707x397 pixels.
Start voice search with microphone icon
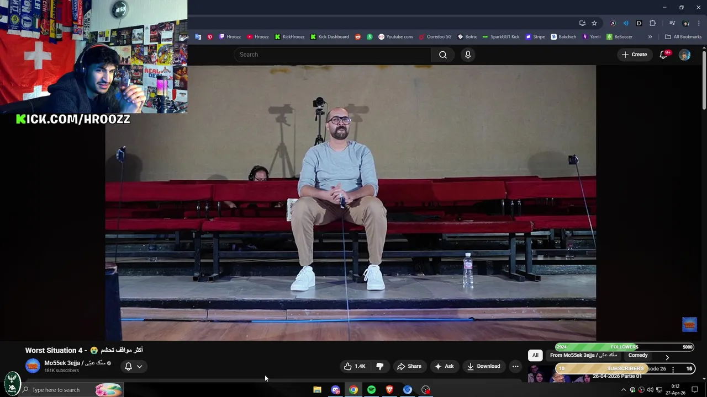coord(468,55)
